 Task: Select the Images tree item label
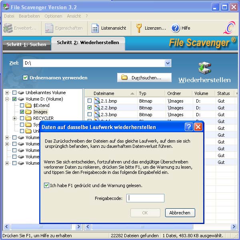coord(40,112)
